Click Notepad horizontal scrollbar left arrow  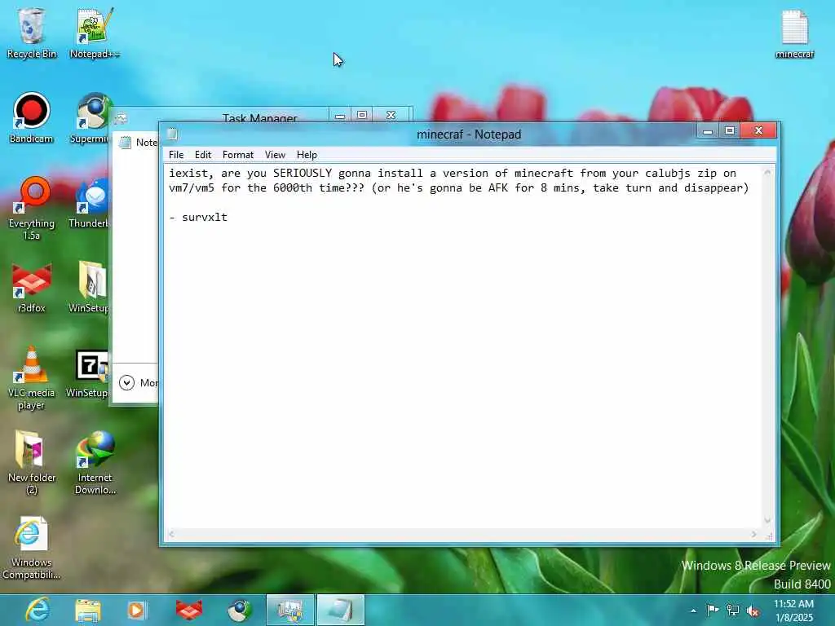[x=171, y=534]
